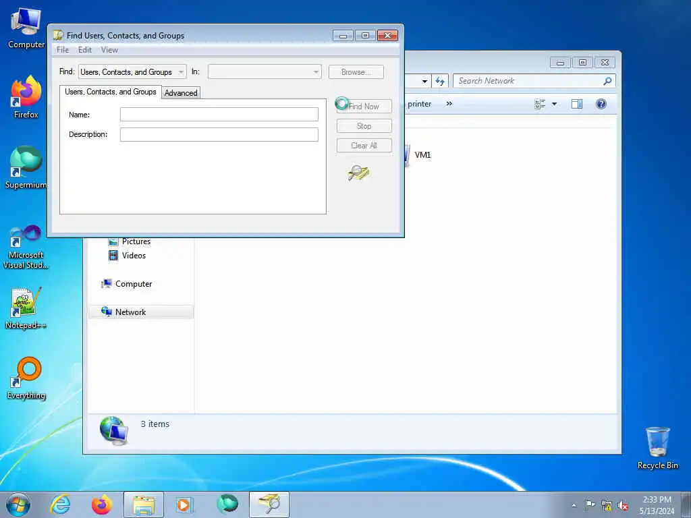Click the network tray icon

pyautogui.click(x=607, y=506)
